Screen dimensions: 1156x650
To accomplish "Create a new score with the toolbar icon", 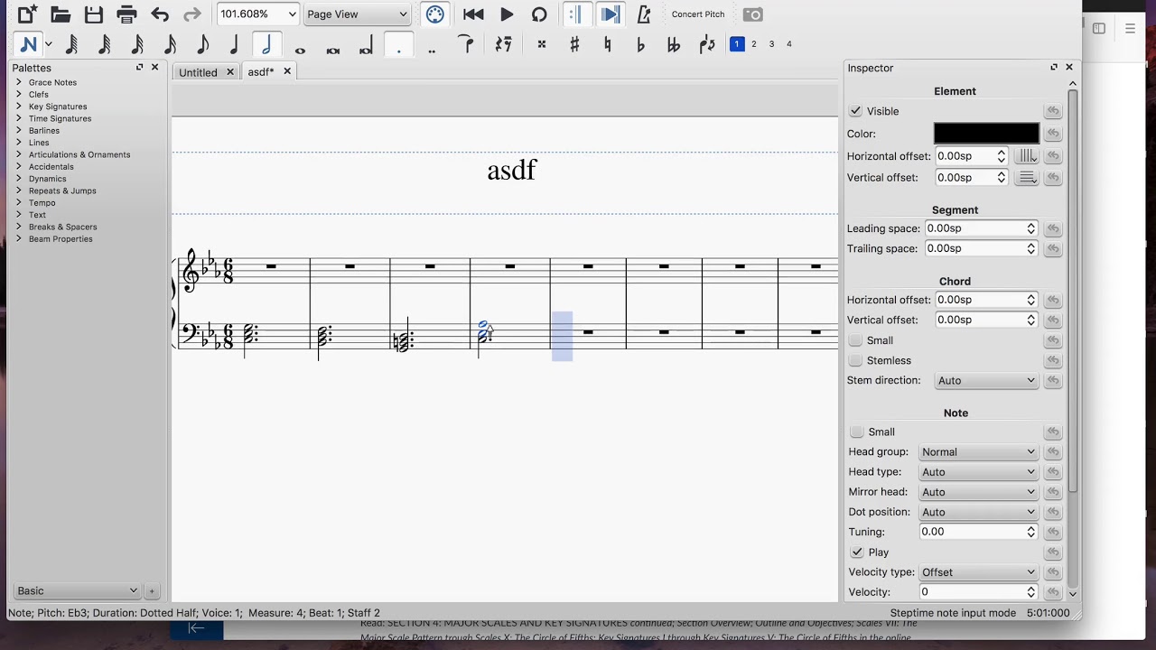I will [x=28, y=14].
